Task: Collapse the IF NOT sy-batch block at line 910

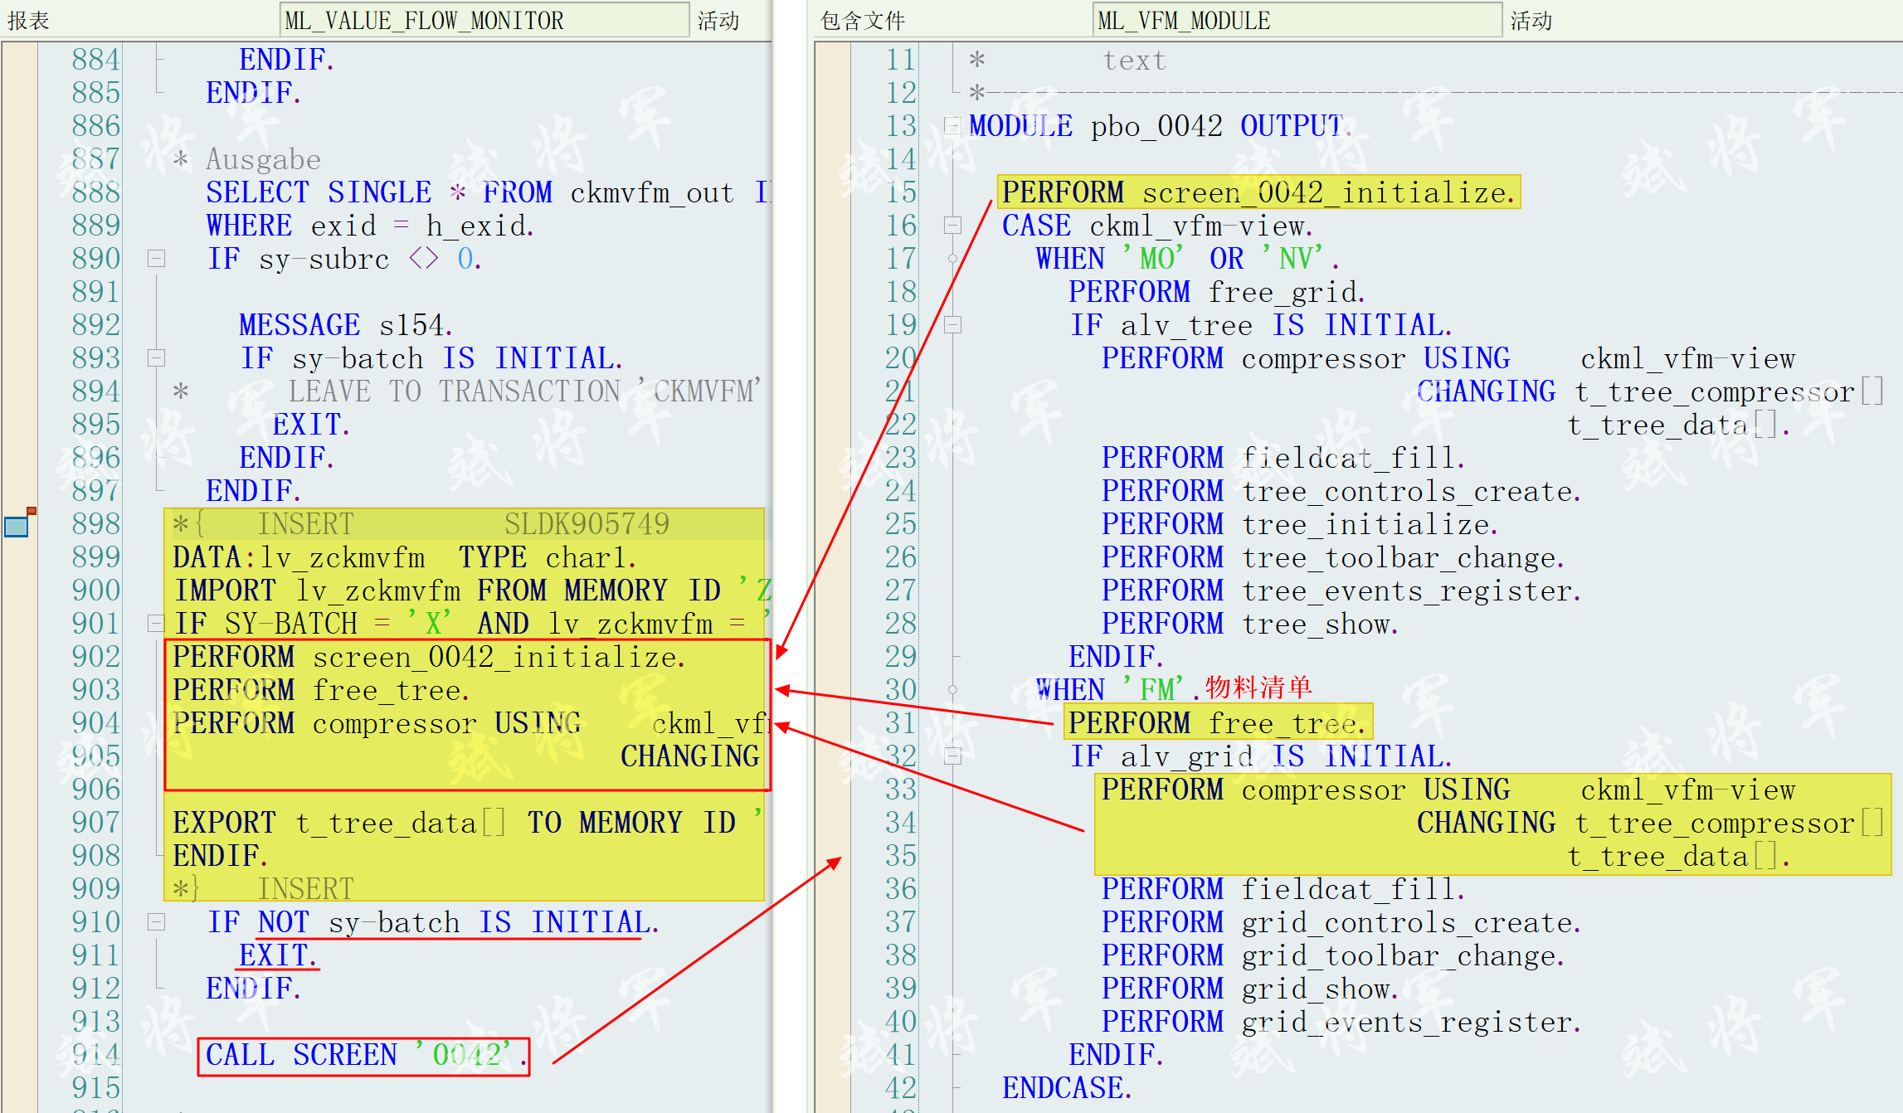Action: pos(156,922)
